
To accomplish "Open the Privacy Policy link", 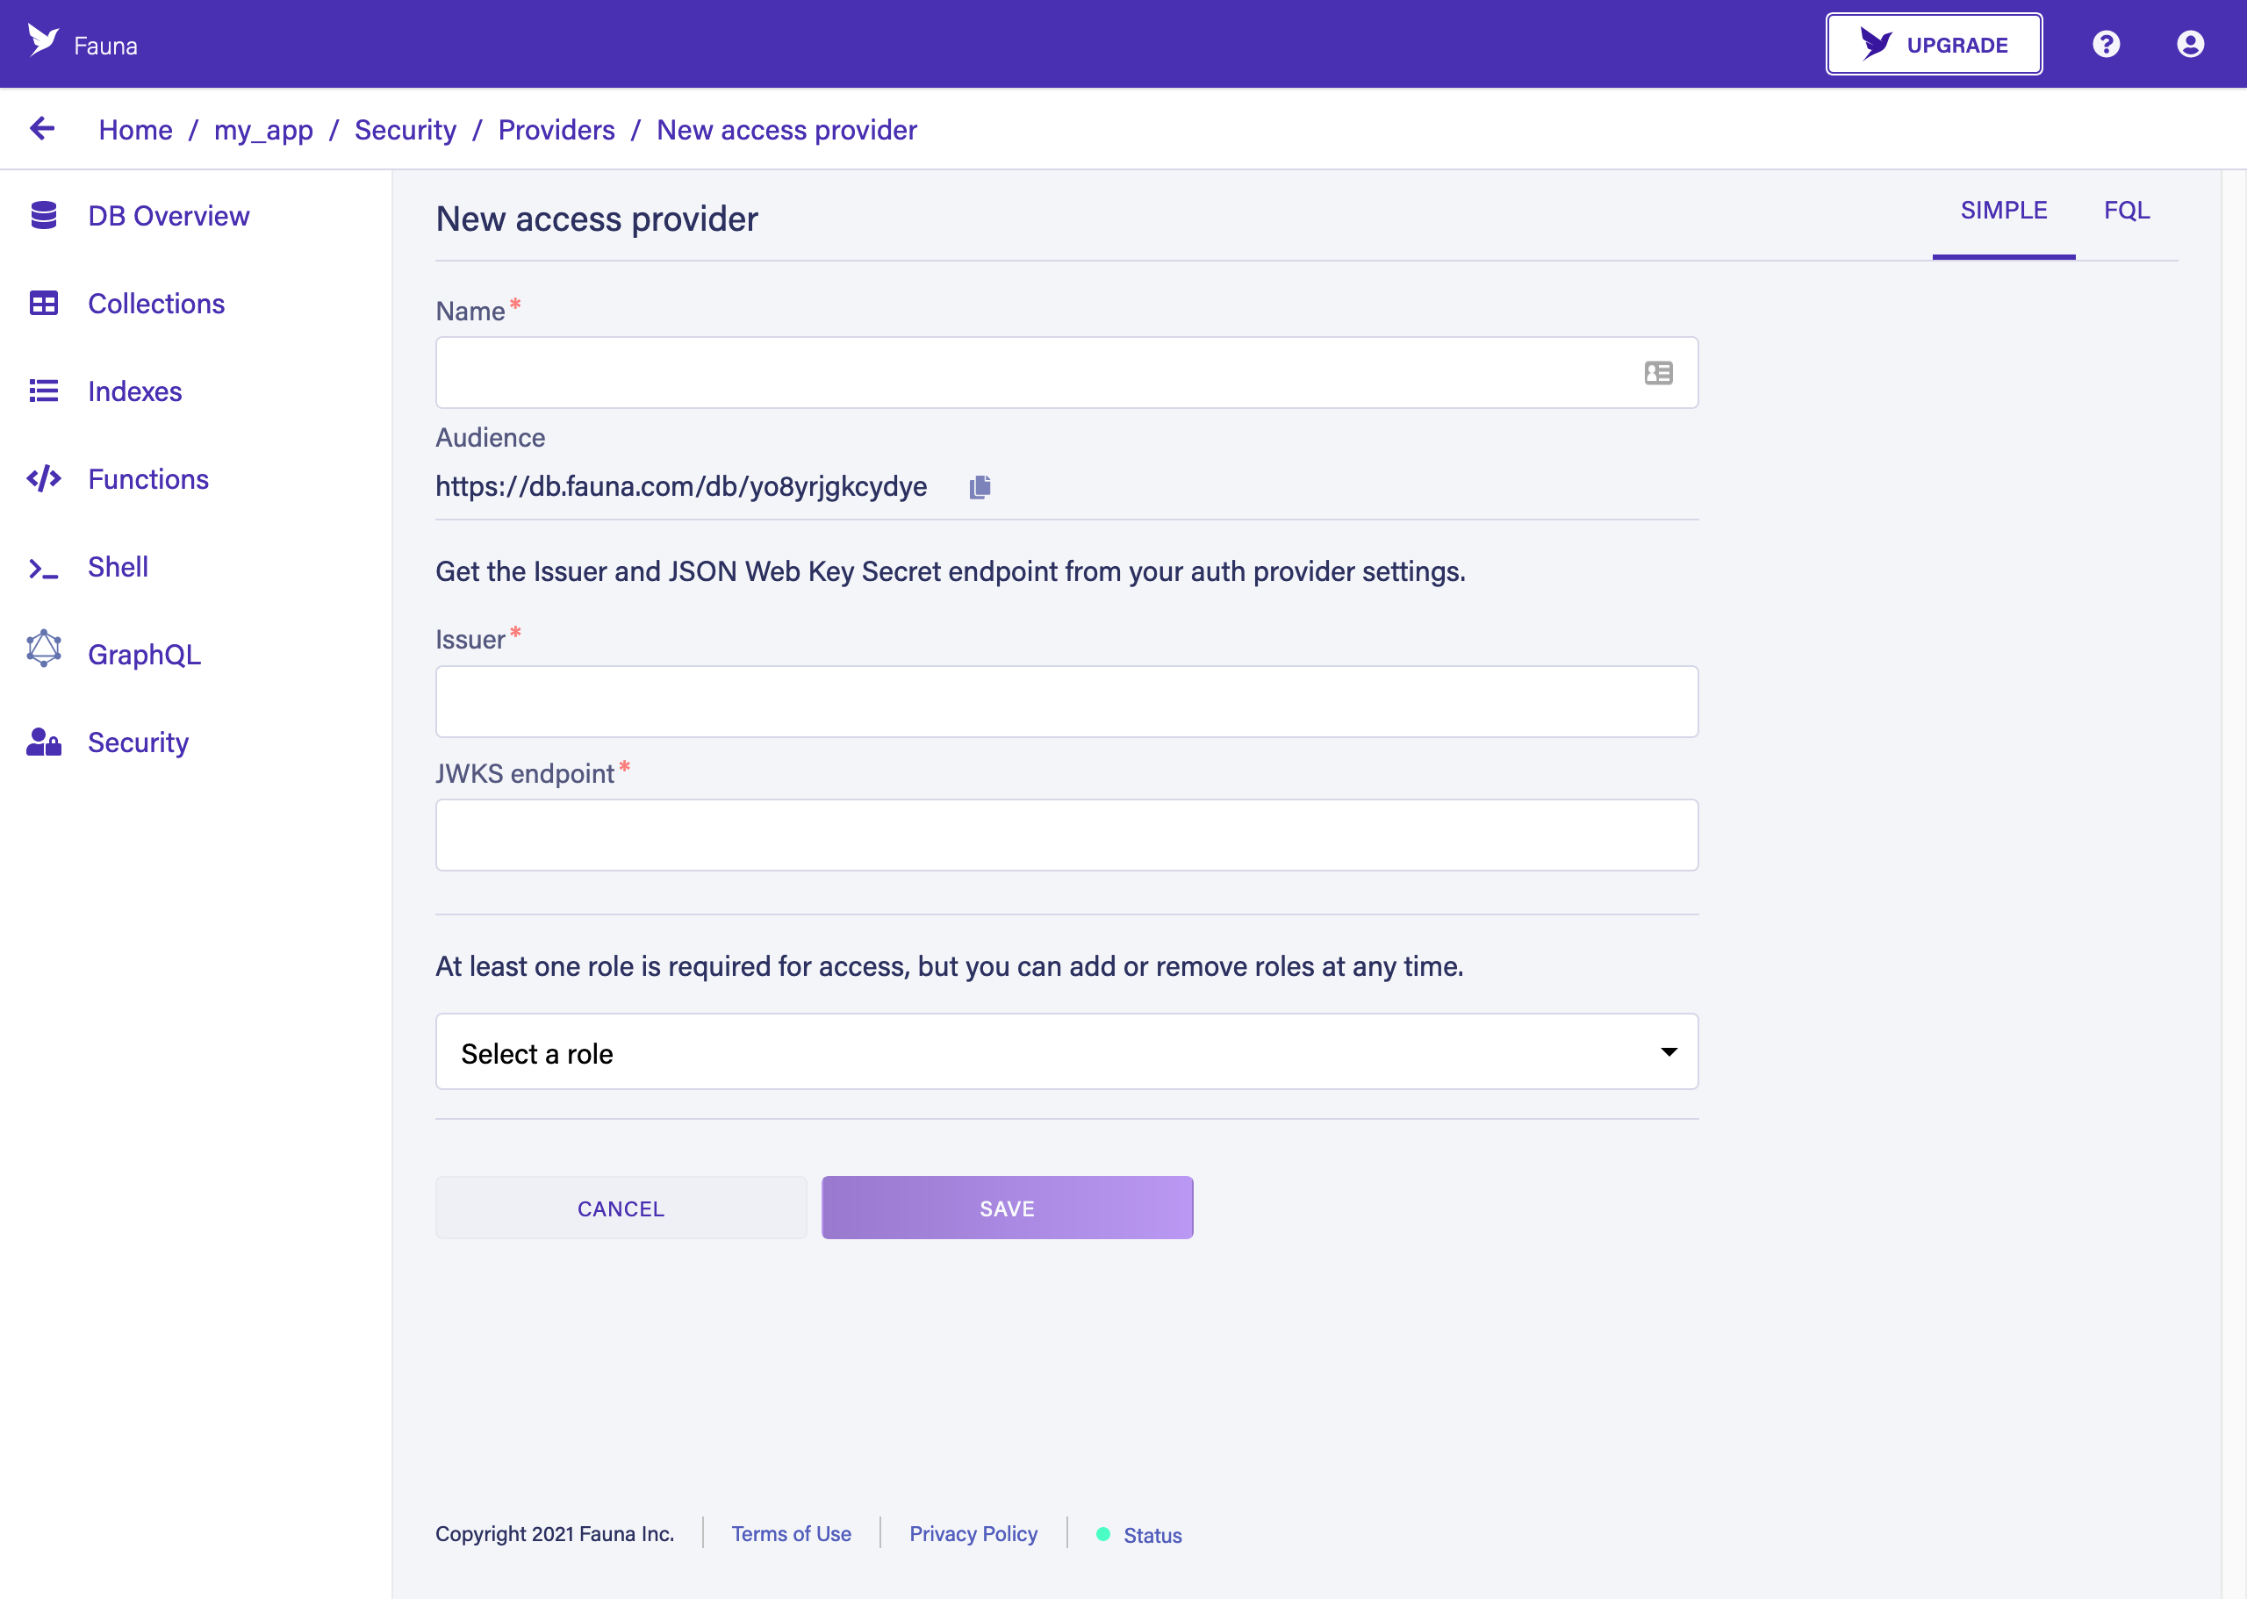I will [x=973, y=1533].
